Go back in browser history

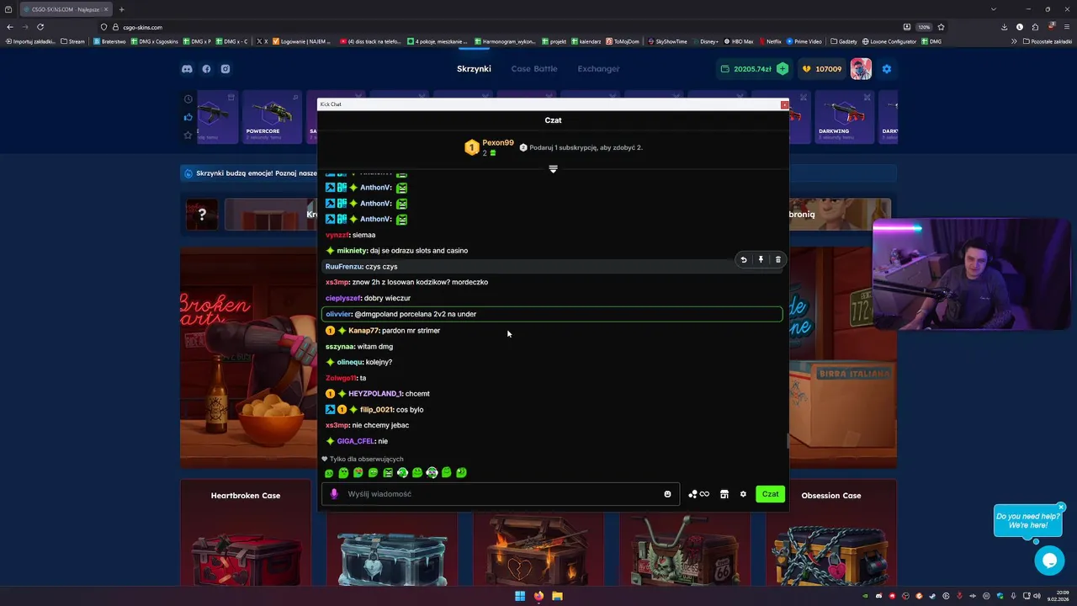click(10, 27)
